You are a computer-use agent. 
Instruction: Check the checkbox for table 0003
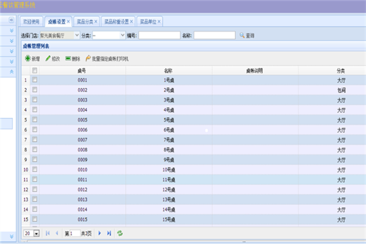(x=35, y=99)
